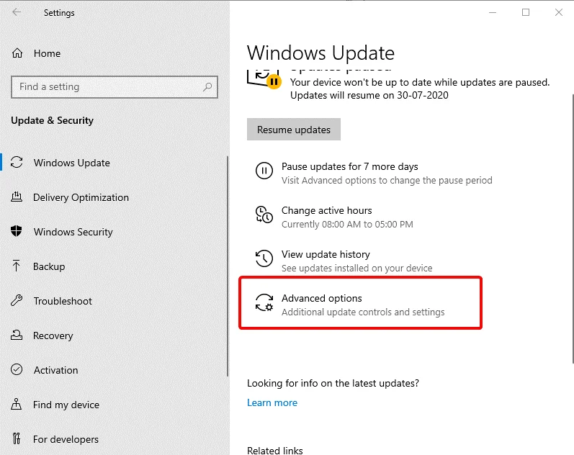
Task: Click the Troubleshoot wrench icon
Action: click(x=17, y=300)
